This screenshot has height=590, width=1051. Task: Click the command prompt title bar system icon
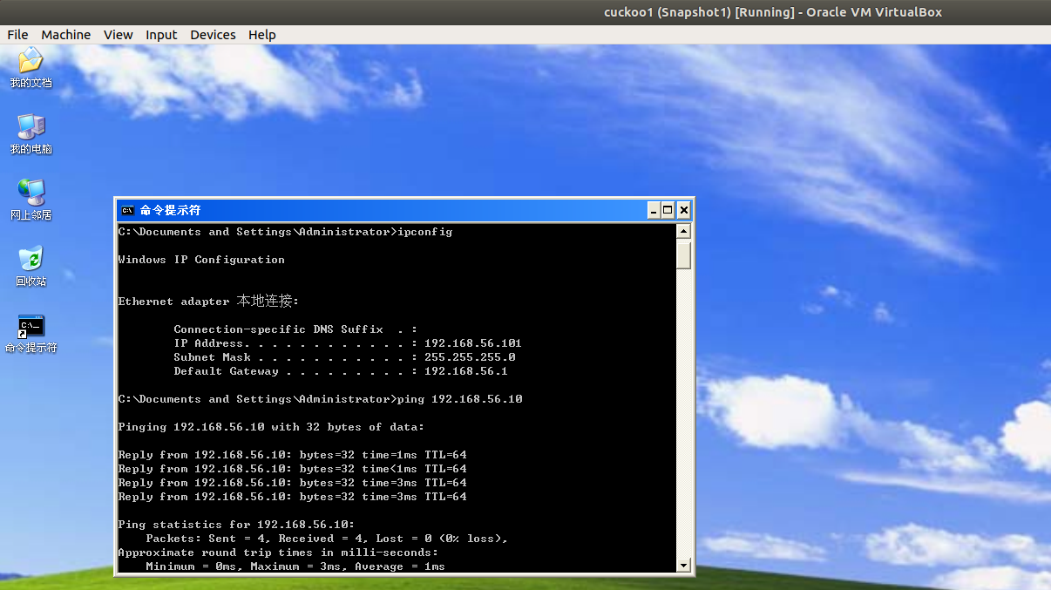[x=127, y=210]
